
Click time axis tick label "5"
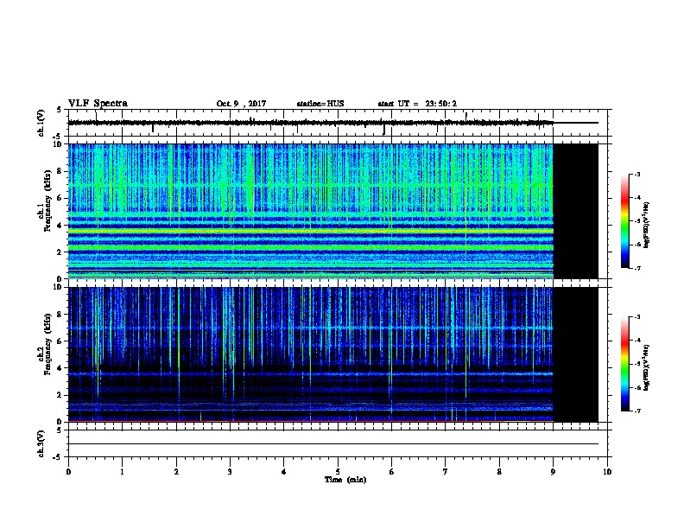pos(338,472)
